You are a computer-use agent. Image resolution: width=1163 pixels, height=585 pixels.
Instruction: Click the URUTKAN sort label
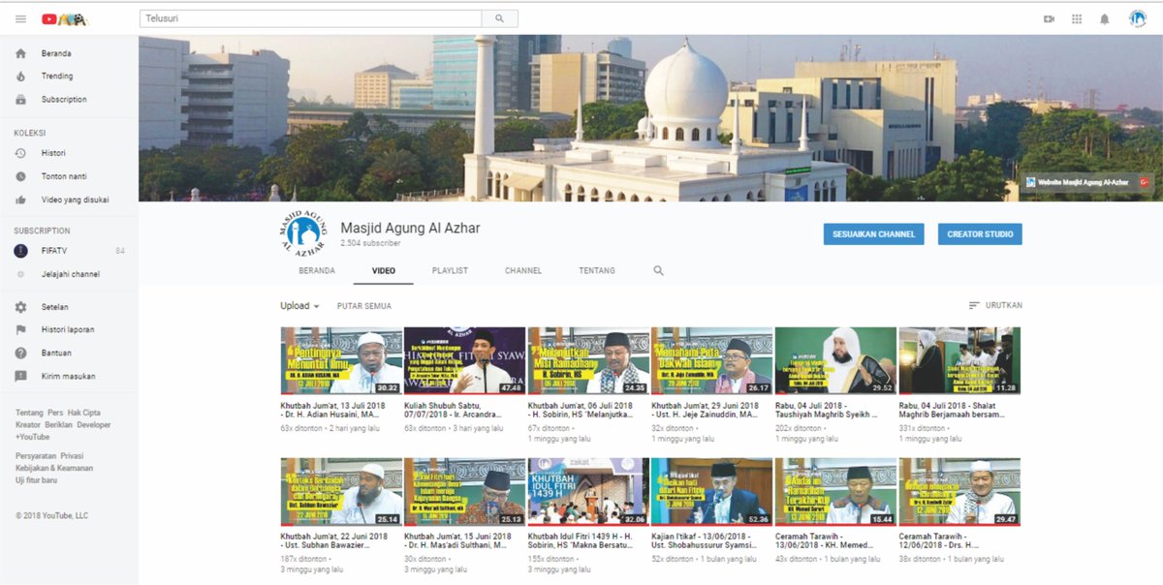click(x=1004, y=306)
